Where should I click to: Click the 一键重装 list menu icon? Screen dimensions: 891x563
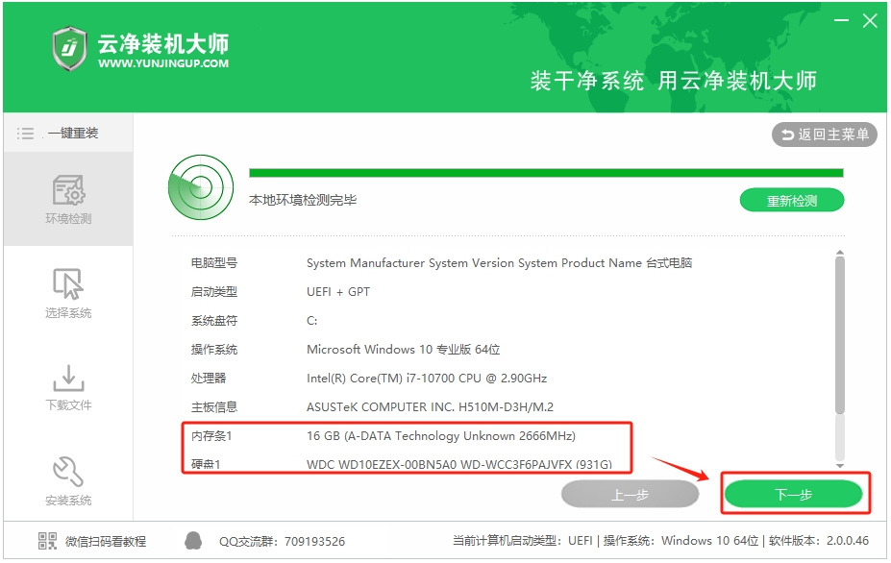click(x=25, y=134)
